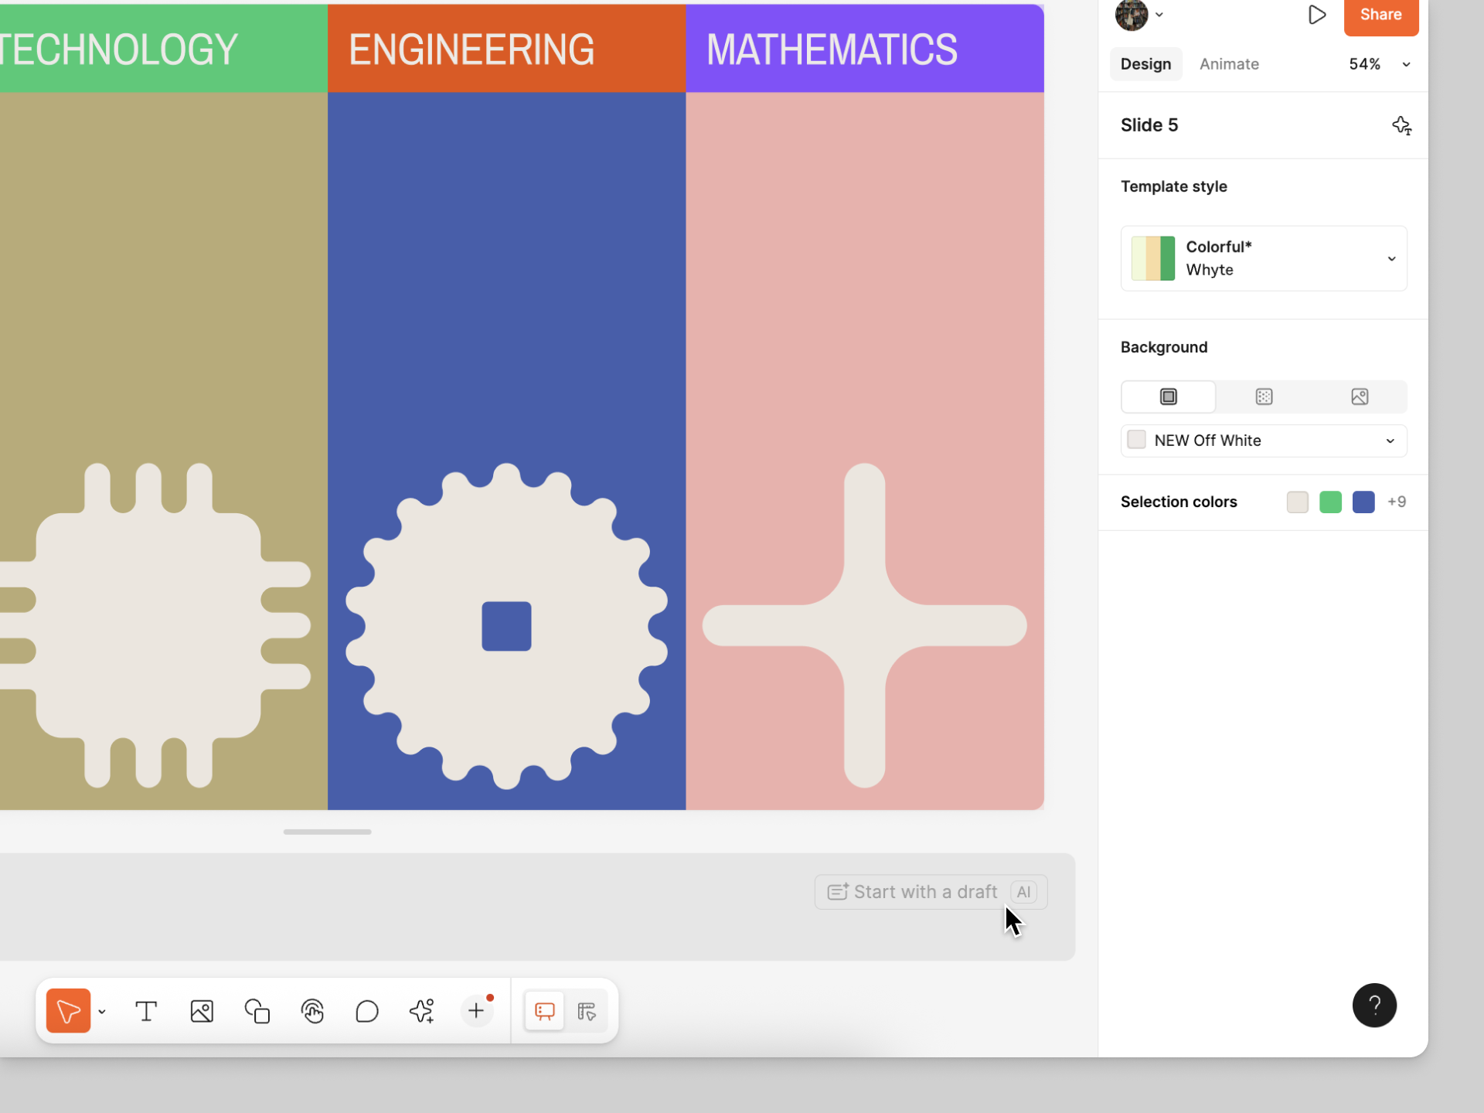
Task: Switch to the Animate tab
Action: click(x=1229, y=64)
